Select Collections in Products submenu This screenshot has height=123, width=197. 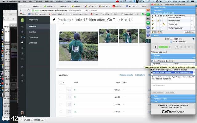click(x=33, y=38)
